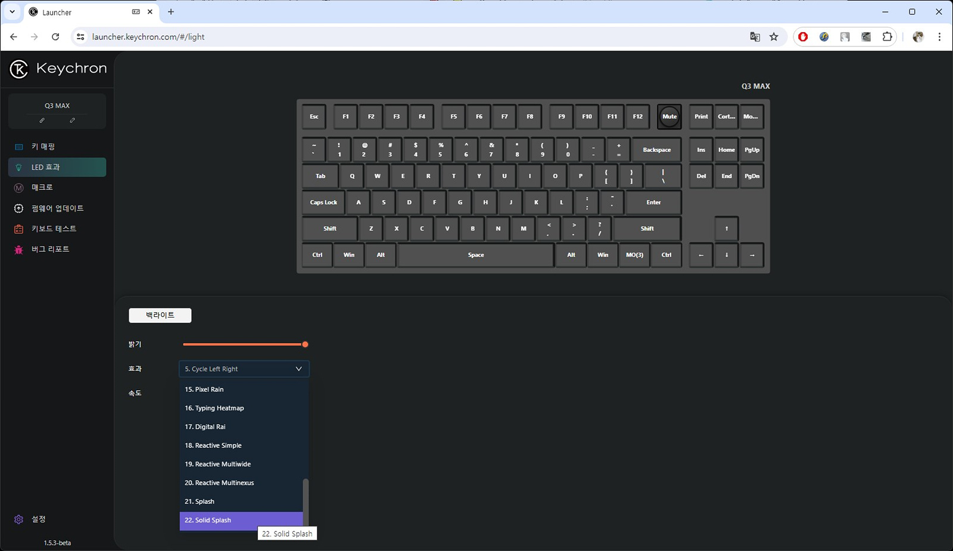Click the Esc key on keyboard layout
Image resolution: width=953 pixels, height=551 pixels.
click(x=314, y=117)
